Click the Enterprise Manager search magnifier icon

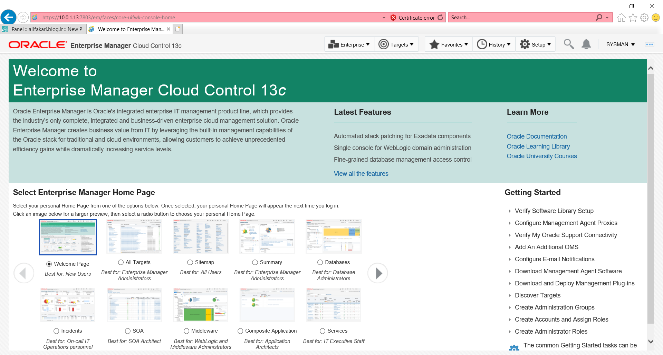tap(569, 44)
